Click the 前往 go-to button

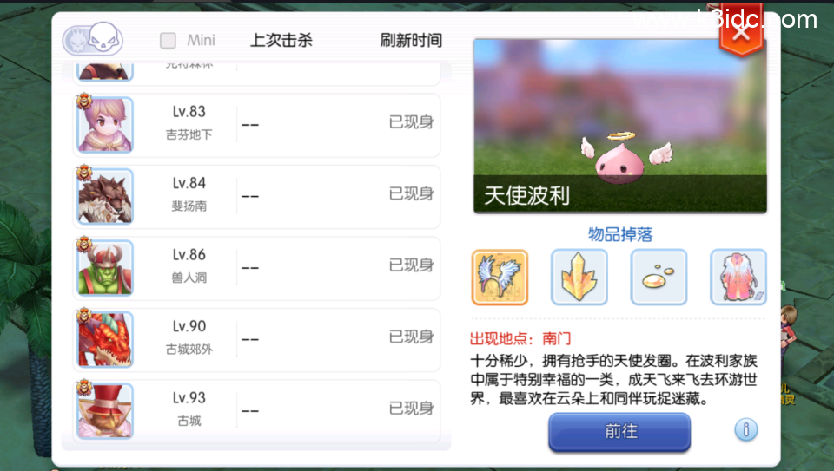(619, 432)
